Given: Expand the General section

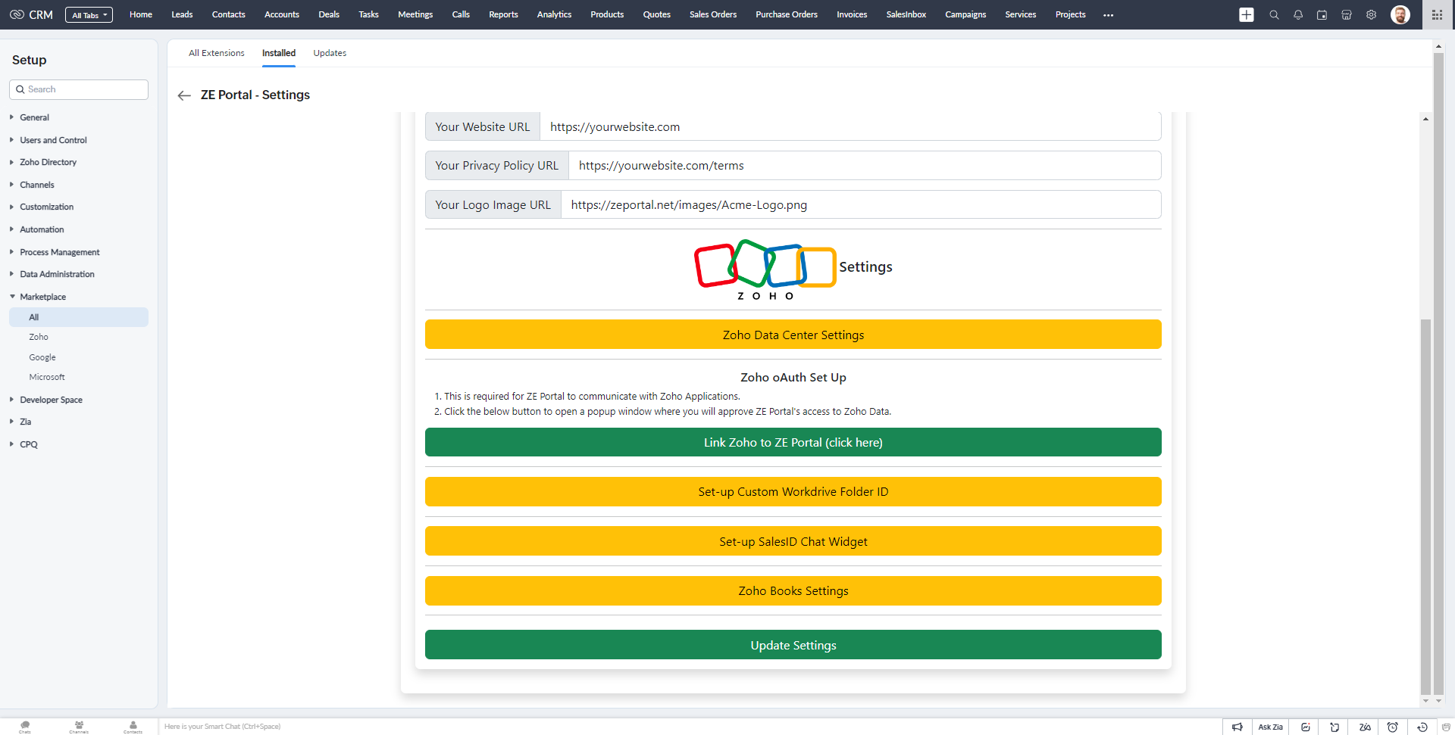Looking at the screenshot, I should tap(34, 117).
